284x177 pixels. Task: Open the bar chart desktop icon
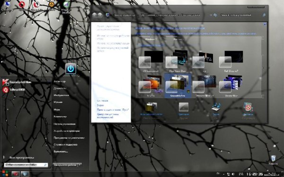pos(66,7)
